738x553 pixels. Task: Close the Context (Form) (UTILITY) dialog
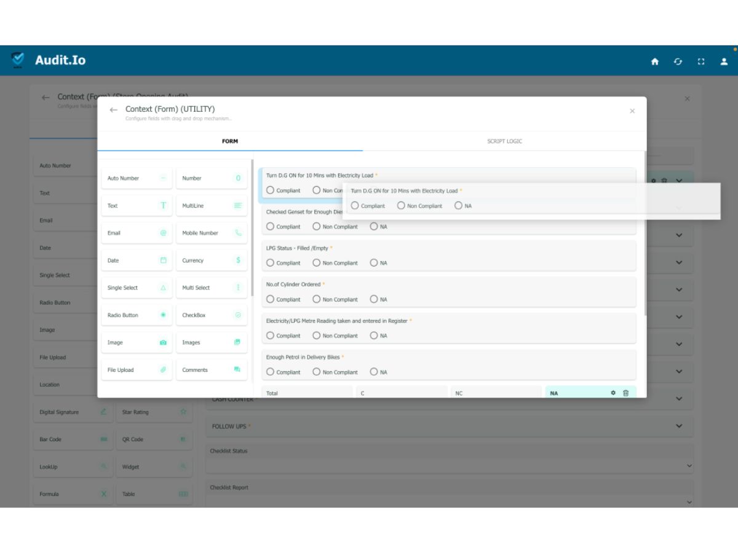[632, 111]
